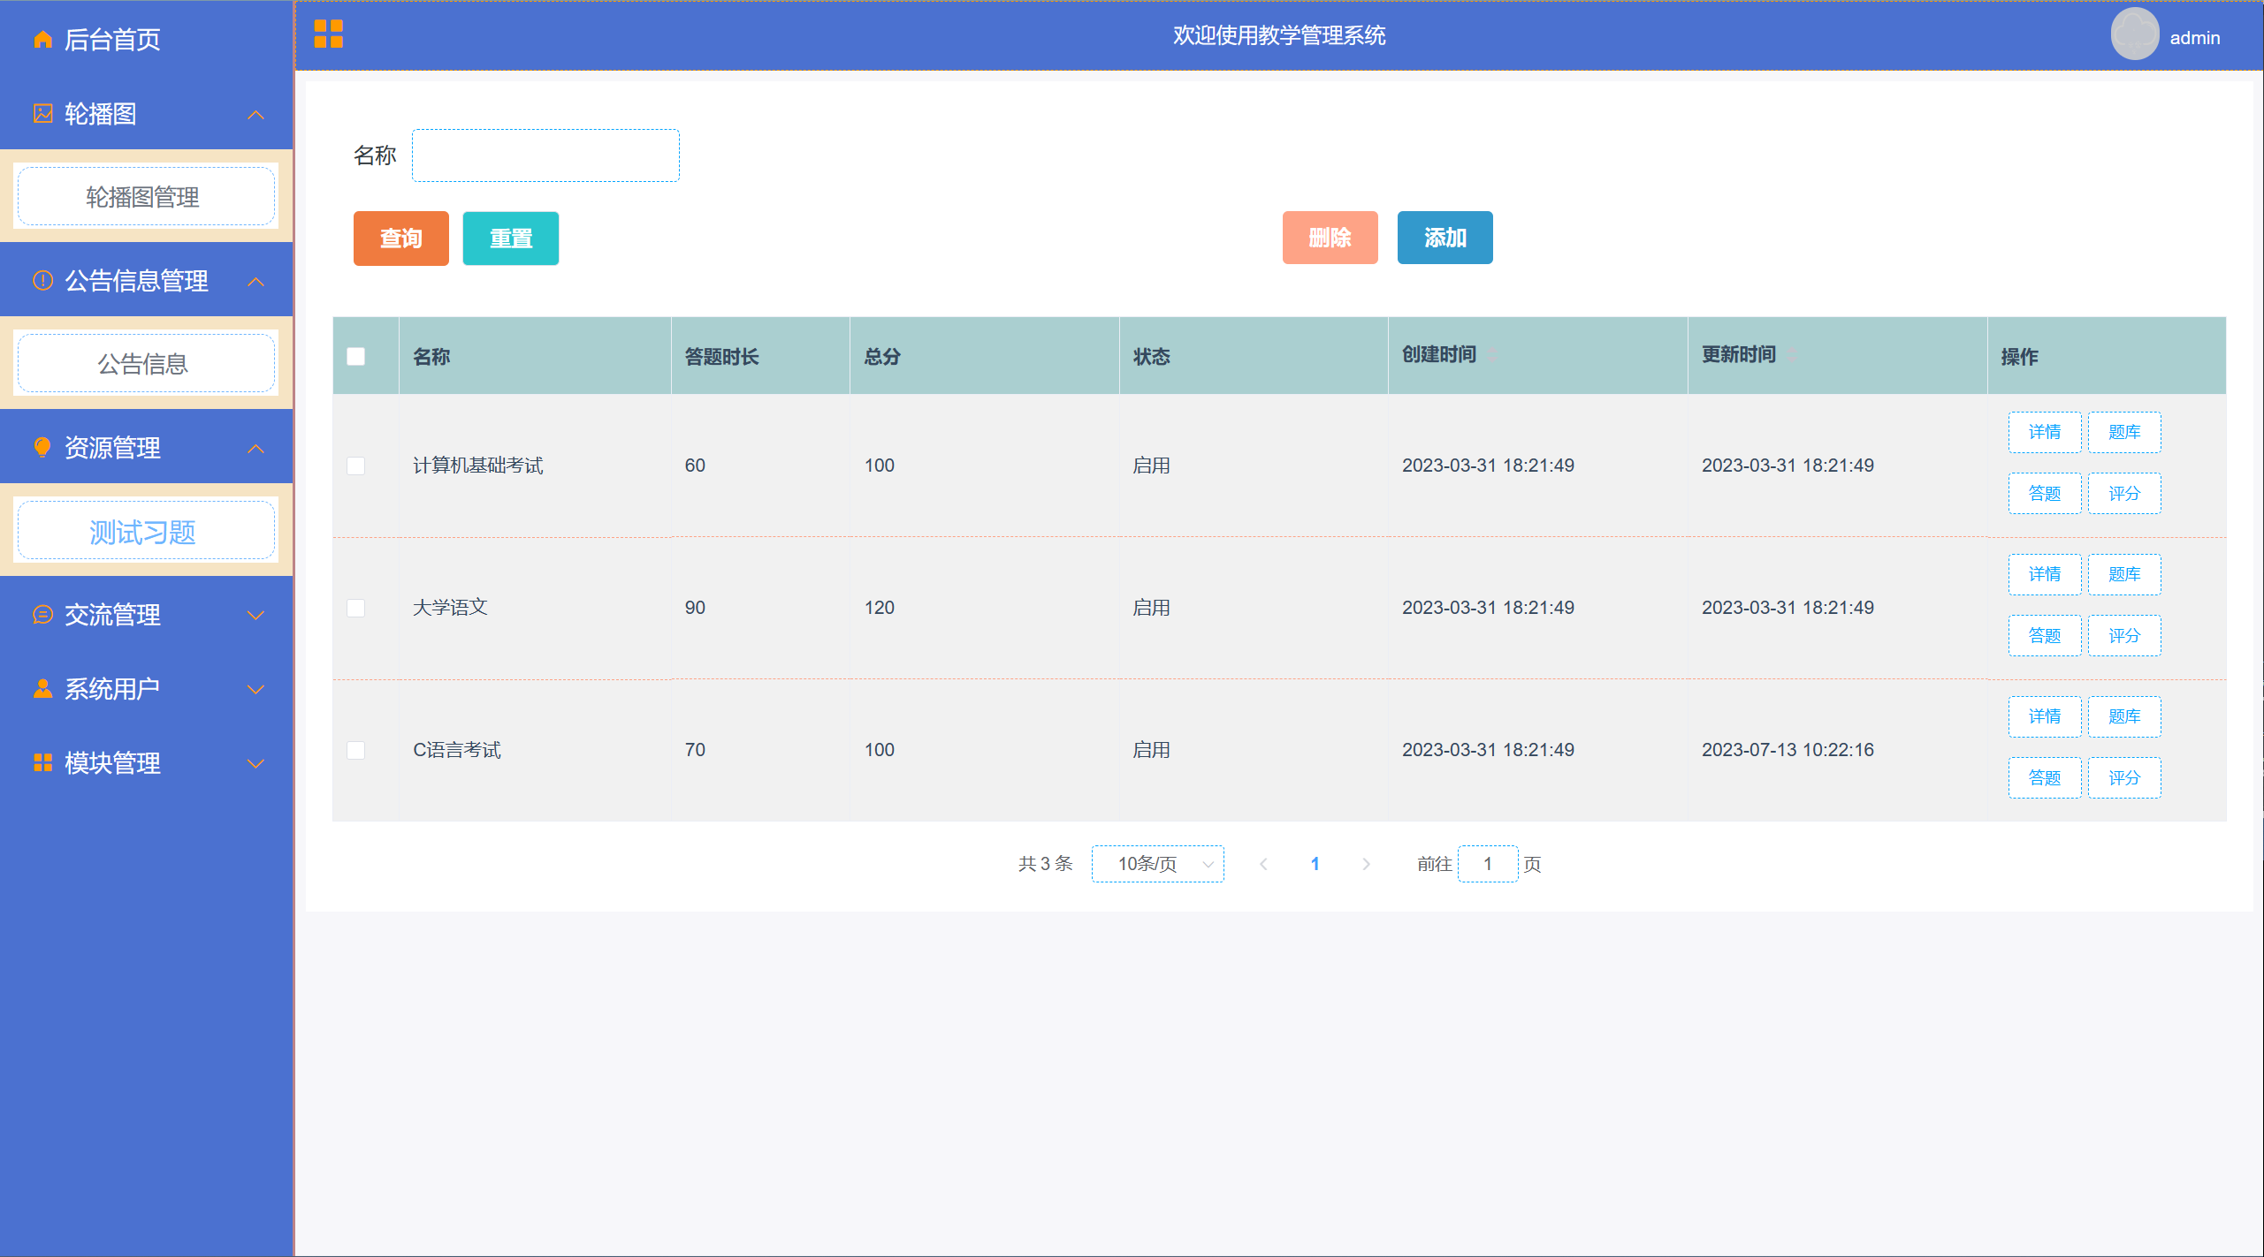2264x1257 pixels.
Task: Click the grid icon beside 模块管理
Action: click(42, 762)
